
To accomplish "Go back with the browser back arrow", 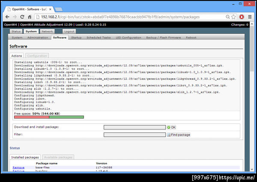I will (7, 17).
